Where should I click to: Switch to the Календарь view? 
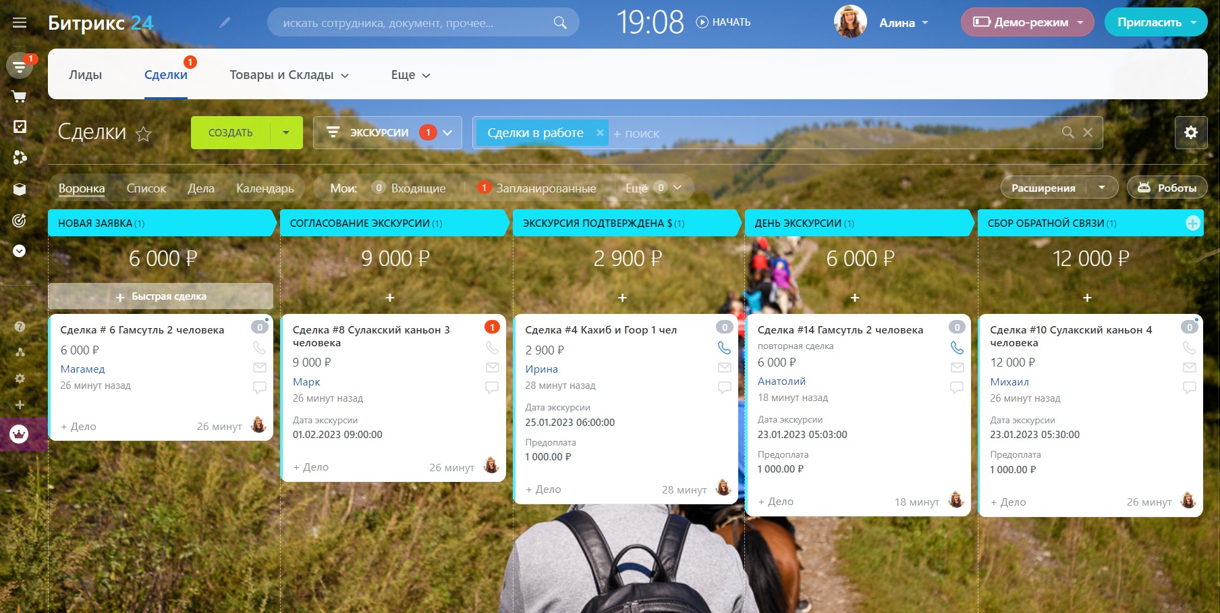265,188
